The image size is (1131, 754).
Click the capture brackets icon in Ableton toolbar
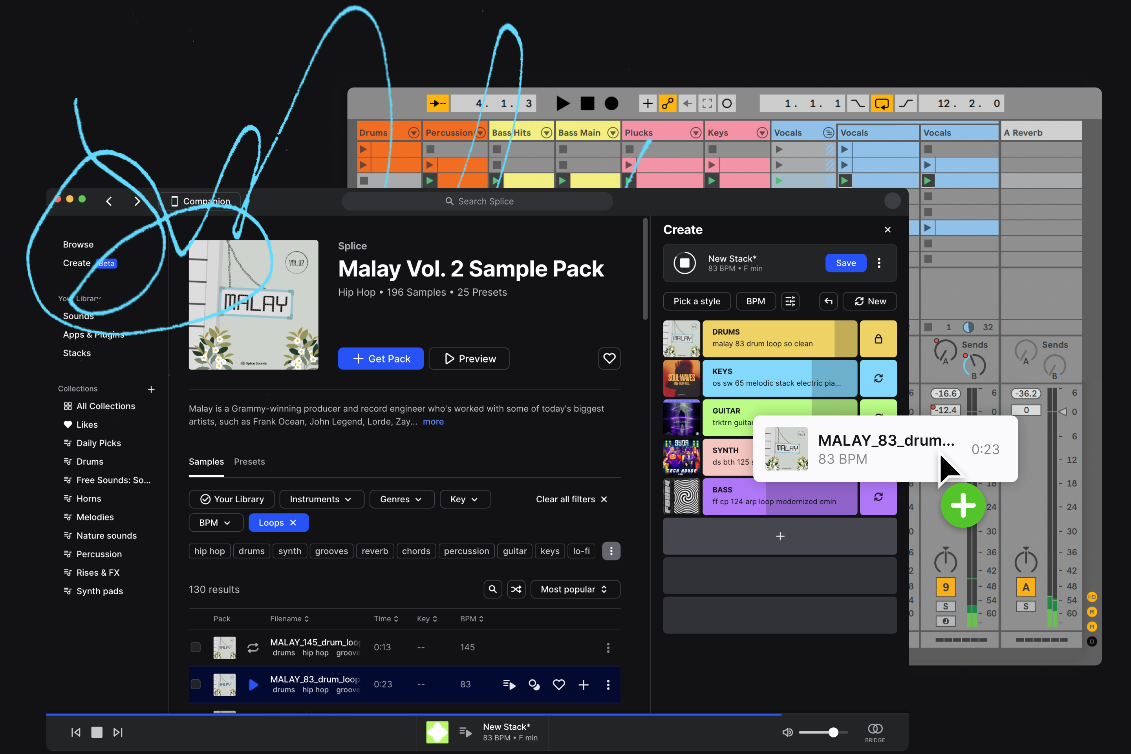coord(707,103)
